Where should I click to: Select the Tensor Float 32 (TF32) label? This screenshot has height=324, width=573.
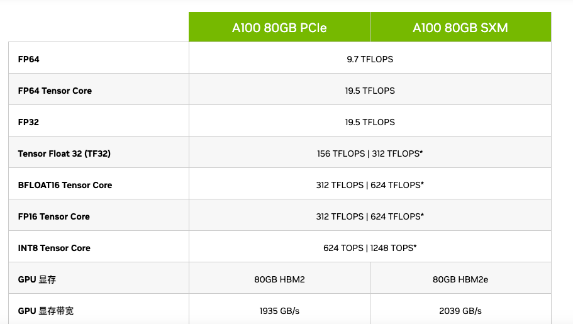(x=64, y=154)
